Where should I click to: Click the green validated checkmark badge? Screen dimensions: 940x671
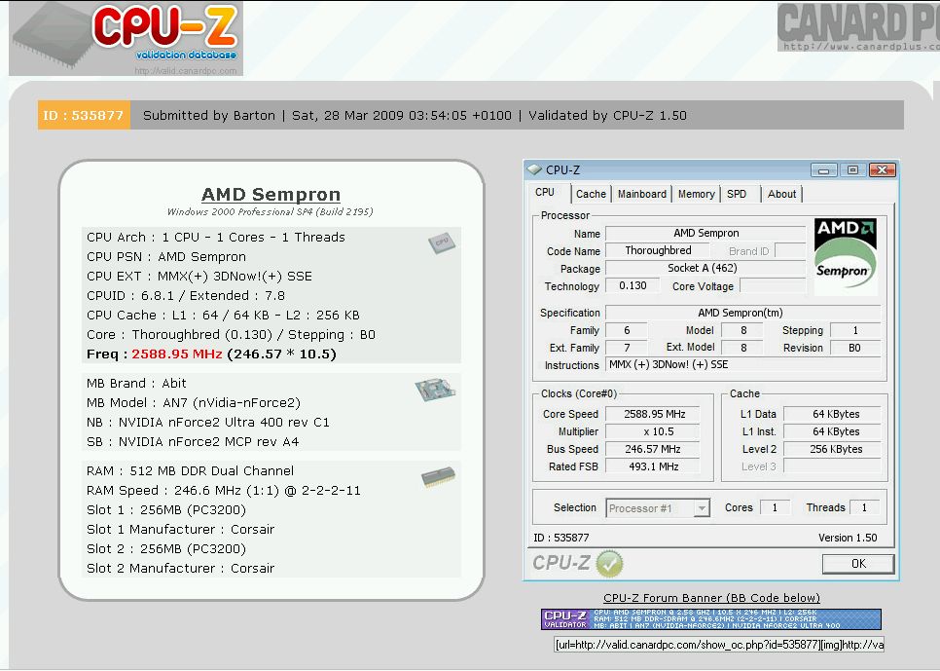pos(609,564)
